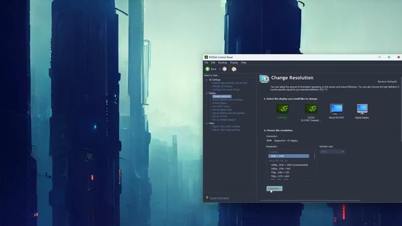The height and width of the screenshot is (226, 402).
Task: Open Adjust desktop color settings
Action: tap(227, 100)
